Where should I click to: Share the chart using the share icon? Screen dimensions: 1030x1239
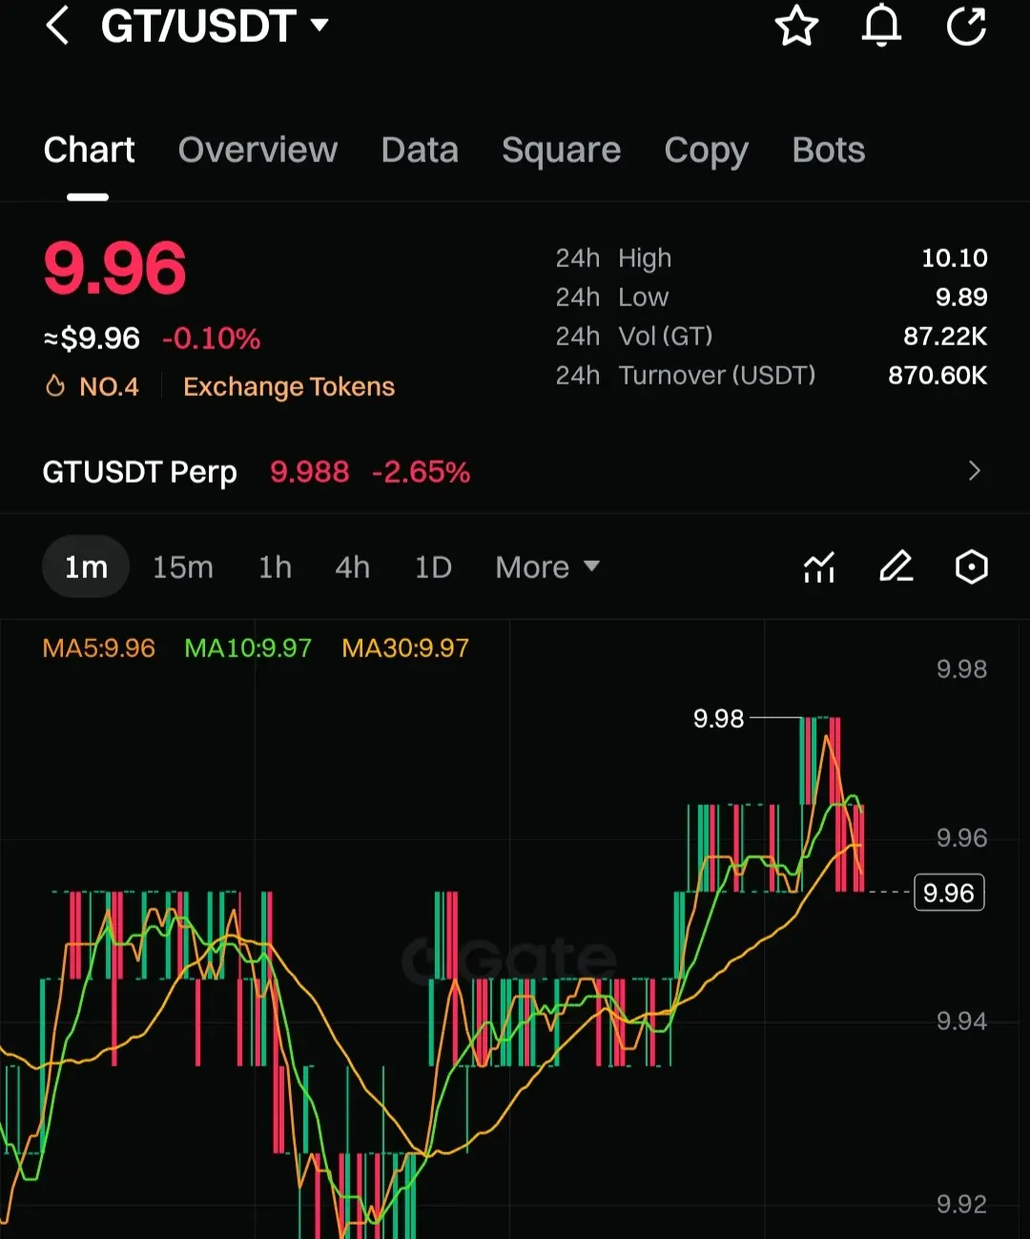tap(966, 26)
